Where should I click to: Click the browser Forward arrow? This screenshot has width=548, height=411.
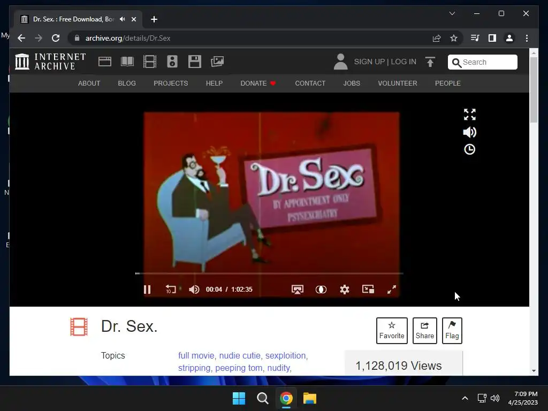39,38
